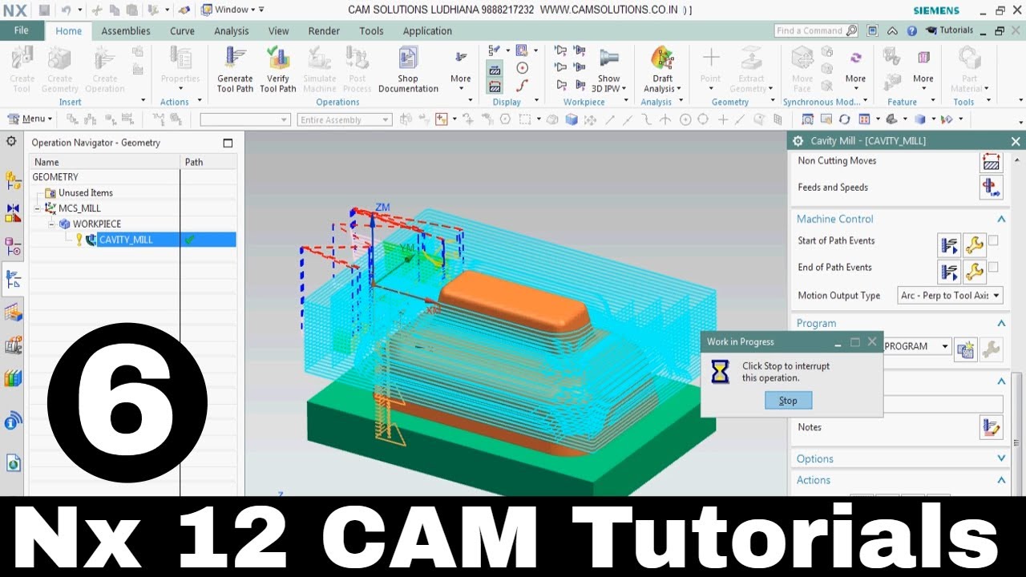Collapse the Program section
Image resolution: width=1026 pixels, height=577 pixels.
click(1001, 323)
